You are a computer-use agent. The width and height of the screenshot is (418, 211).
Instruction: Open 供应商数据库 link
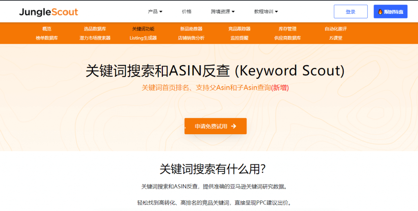point(287,38)
